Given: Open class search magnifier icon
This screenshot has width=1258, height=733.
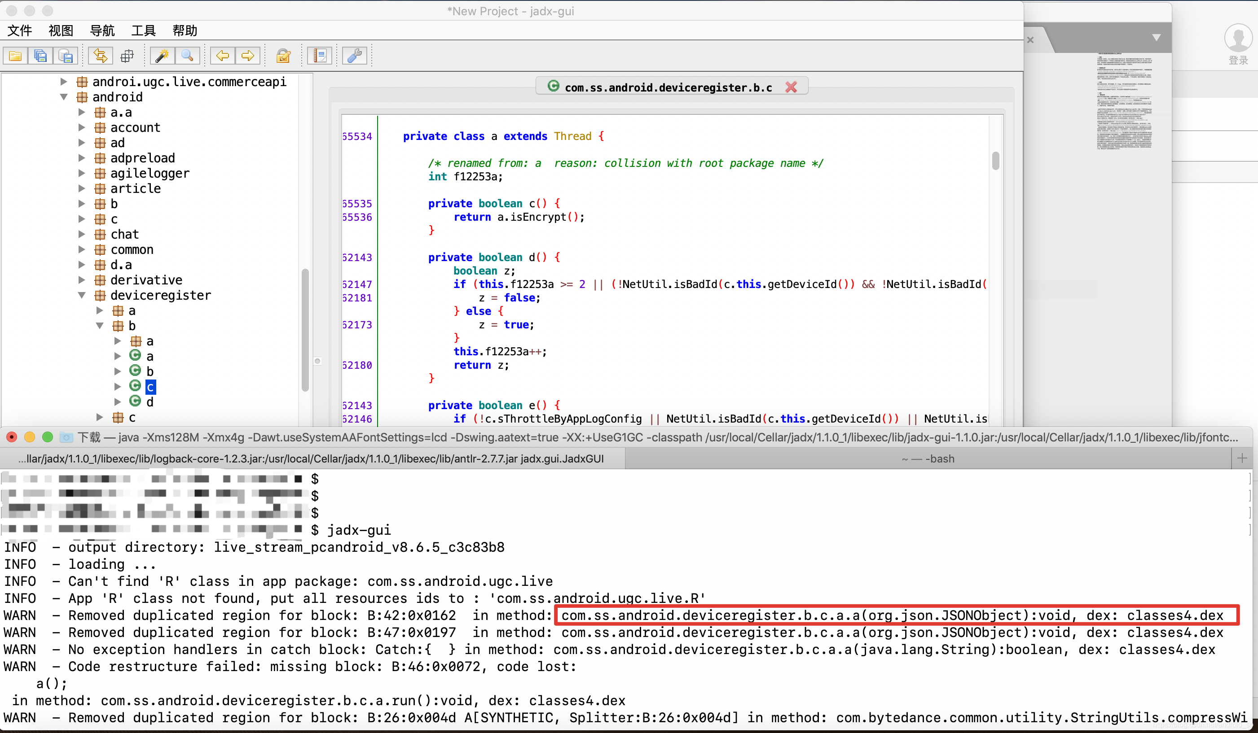Looking at the screenshot, I should [187, 56].
